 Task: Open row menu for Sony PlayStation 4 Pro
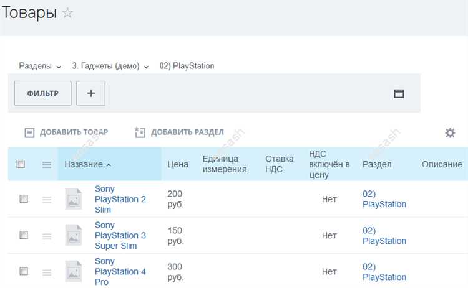click(x=47, y=272)
